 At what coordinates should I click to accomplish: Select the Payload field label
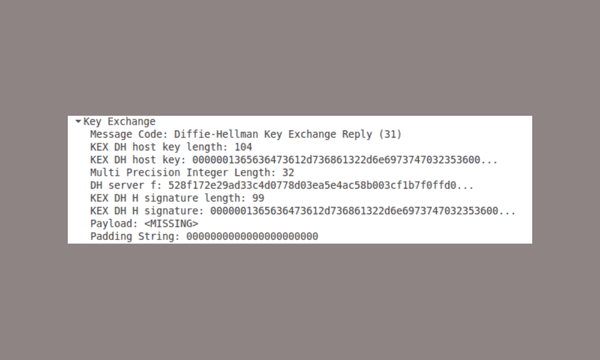tap(115, 224)
